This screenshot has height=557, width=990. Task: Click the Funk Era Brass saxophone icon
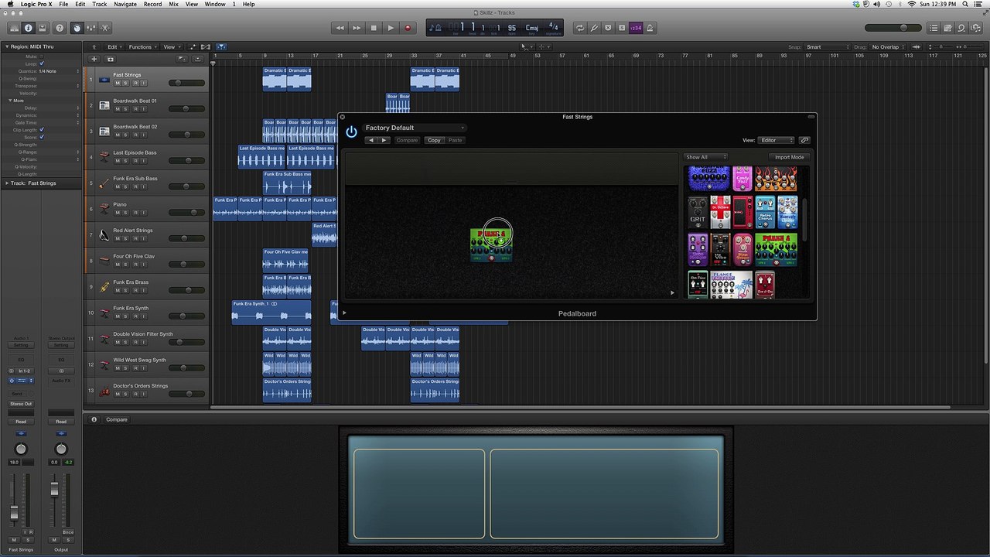click(x=104, y=286)
